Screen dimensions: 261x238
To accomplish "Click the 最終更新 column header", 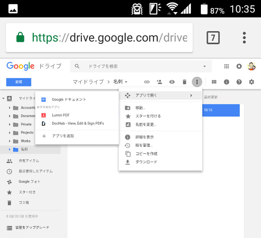I will (211, 97).
